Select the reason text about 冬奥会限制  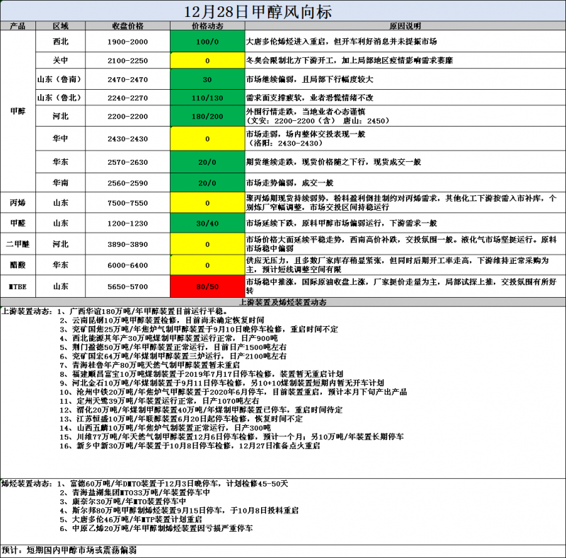350,60
